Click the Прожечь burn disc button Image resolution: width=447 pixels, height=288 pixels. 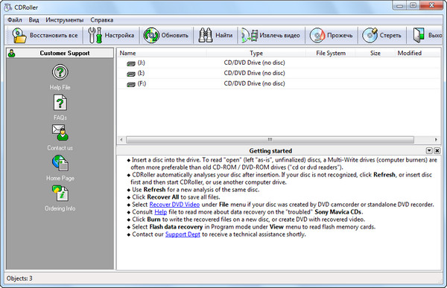point(331,35)
